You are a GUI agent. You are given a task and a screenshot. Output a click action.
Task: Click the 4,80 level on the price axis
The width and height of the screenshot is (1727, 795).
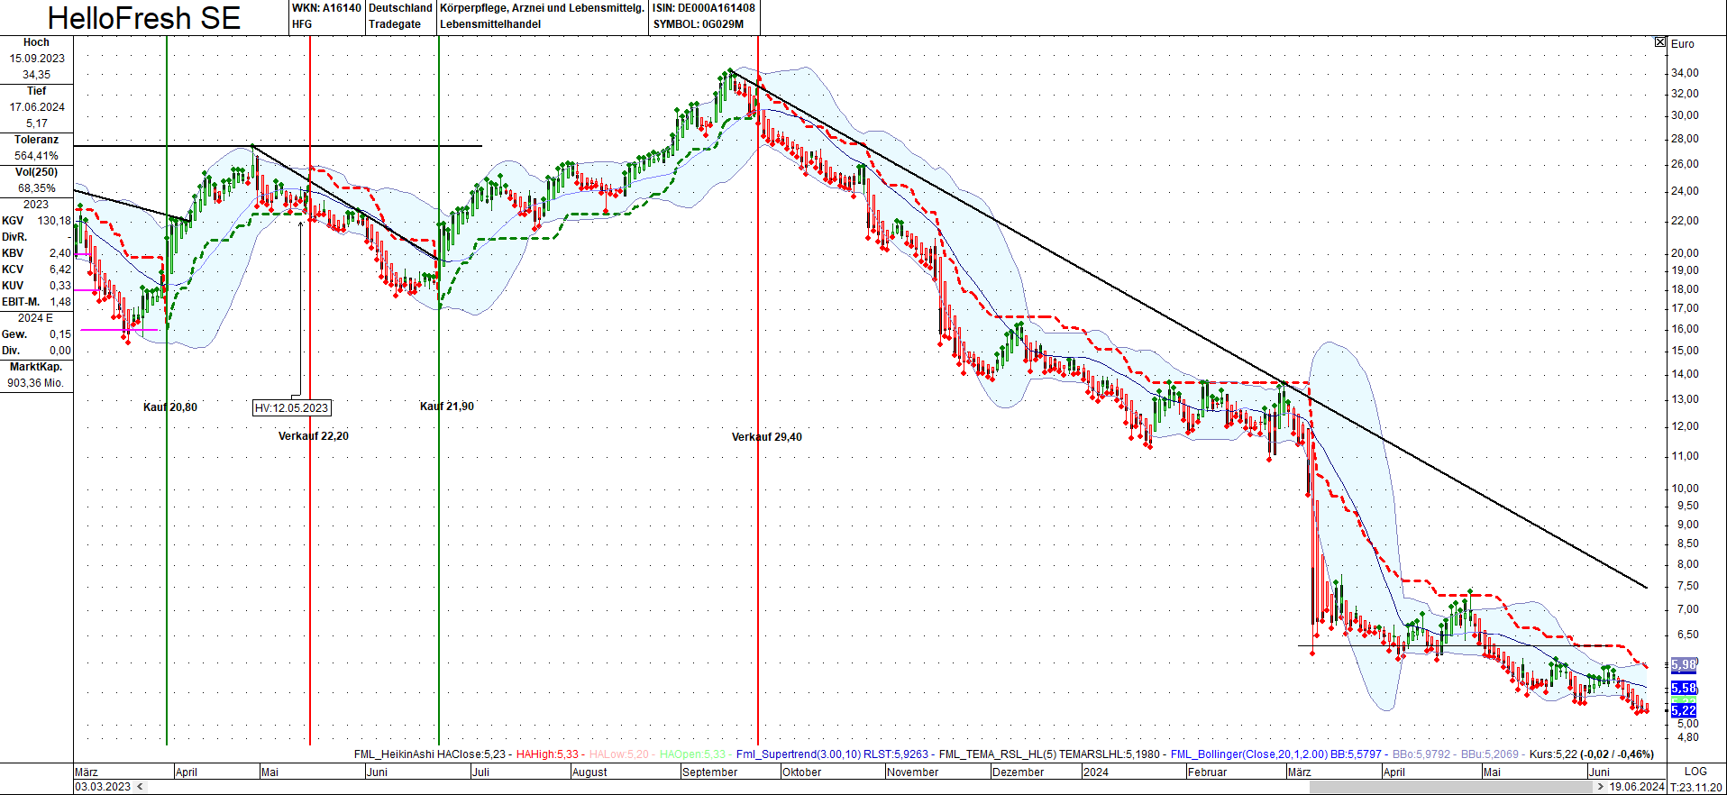pyautogui.click(x=1687, y=737)
